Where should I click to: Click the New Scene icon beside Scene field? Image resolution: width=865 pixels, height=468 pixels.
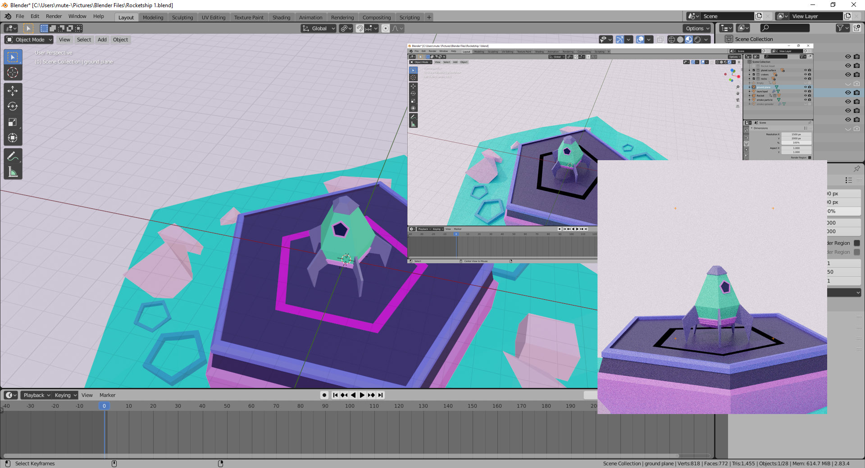click(759, 16)
